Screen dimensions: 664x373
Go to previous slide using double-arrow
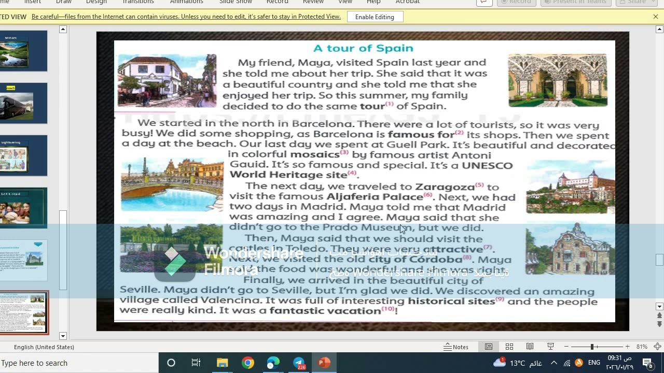(659, 315)
